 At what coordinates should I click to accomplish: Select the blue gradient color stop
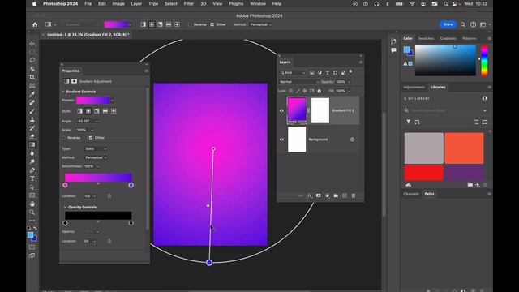tap(131, 185)
